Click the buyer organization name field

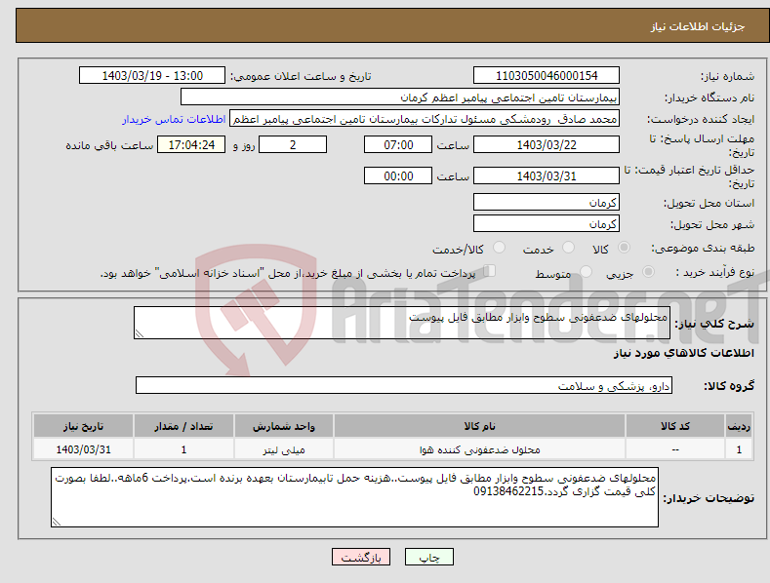(400, 97)
